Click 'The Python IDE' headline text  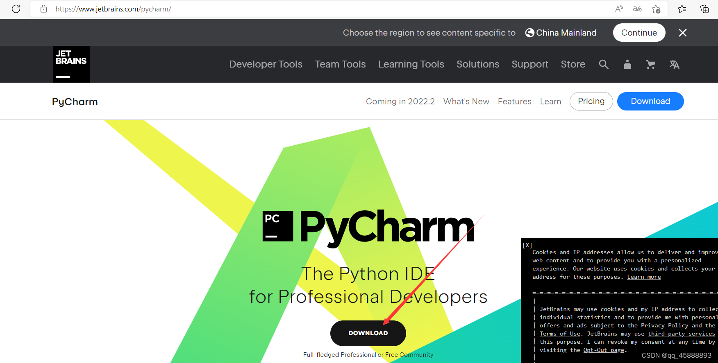click(x=368, y=274)
